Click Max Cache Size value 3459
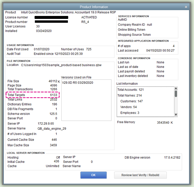This screenshot has width=194, height=187. 53,145
